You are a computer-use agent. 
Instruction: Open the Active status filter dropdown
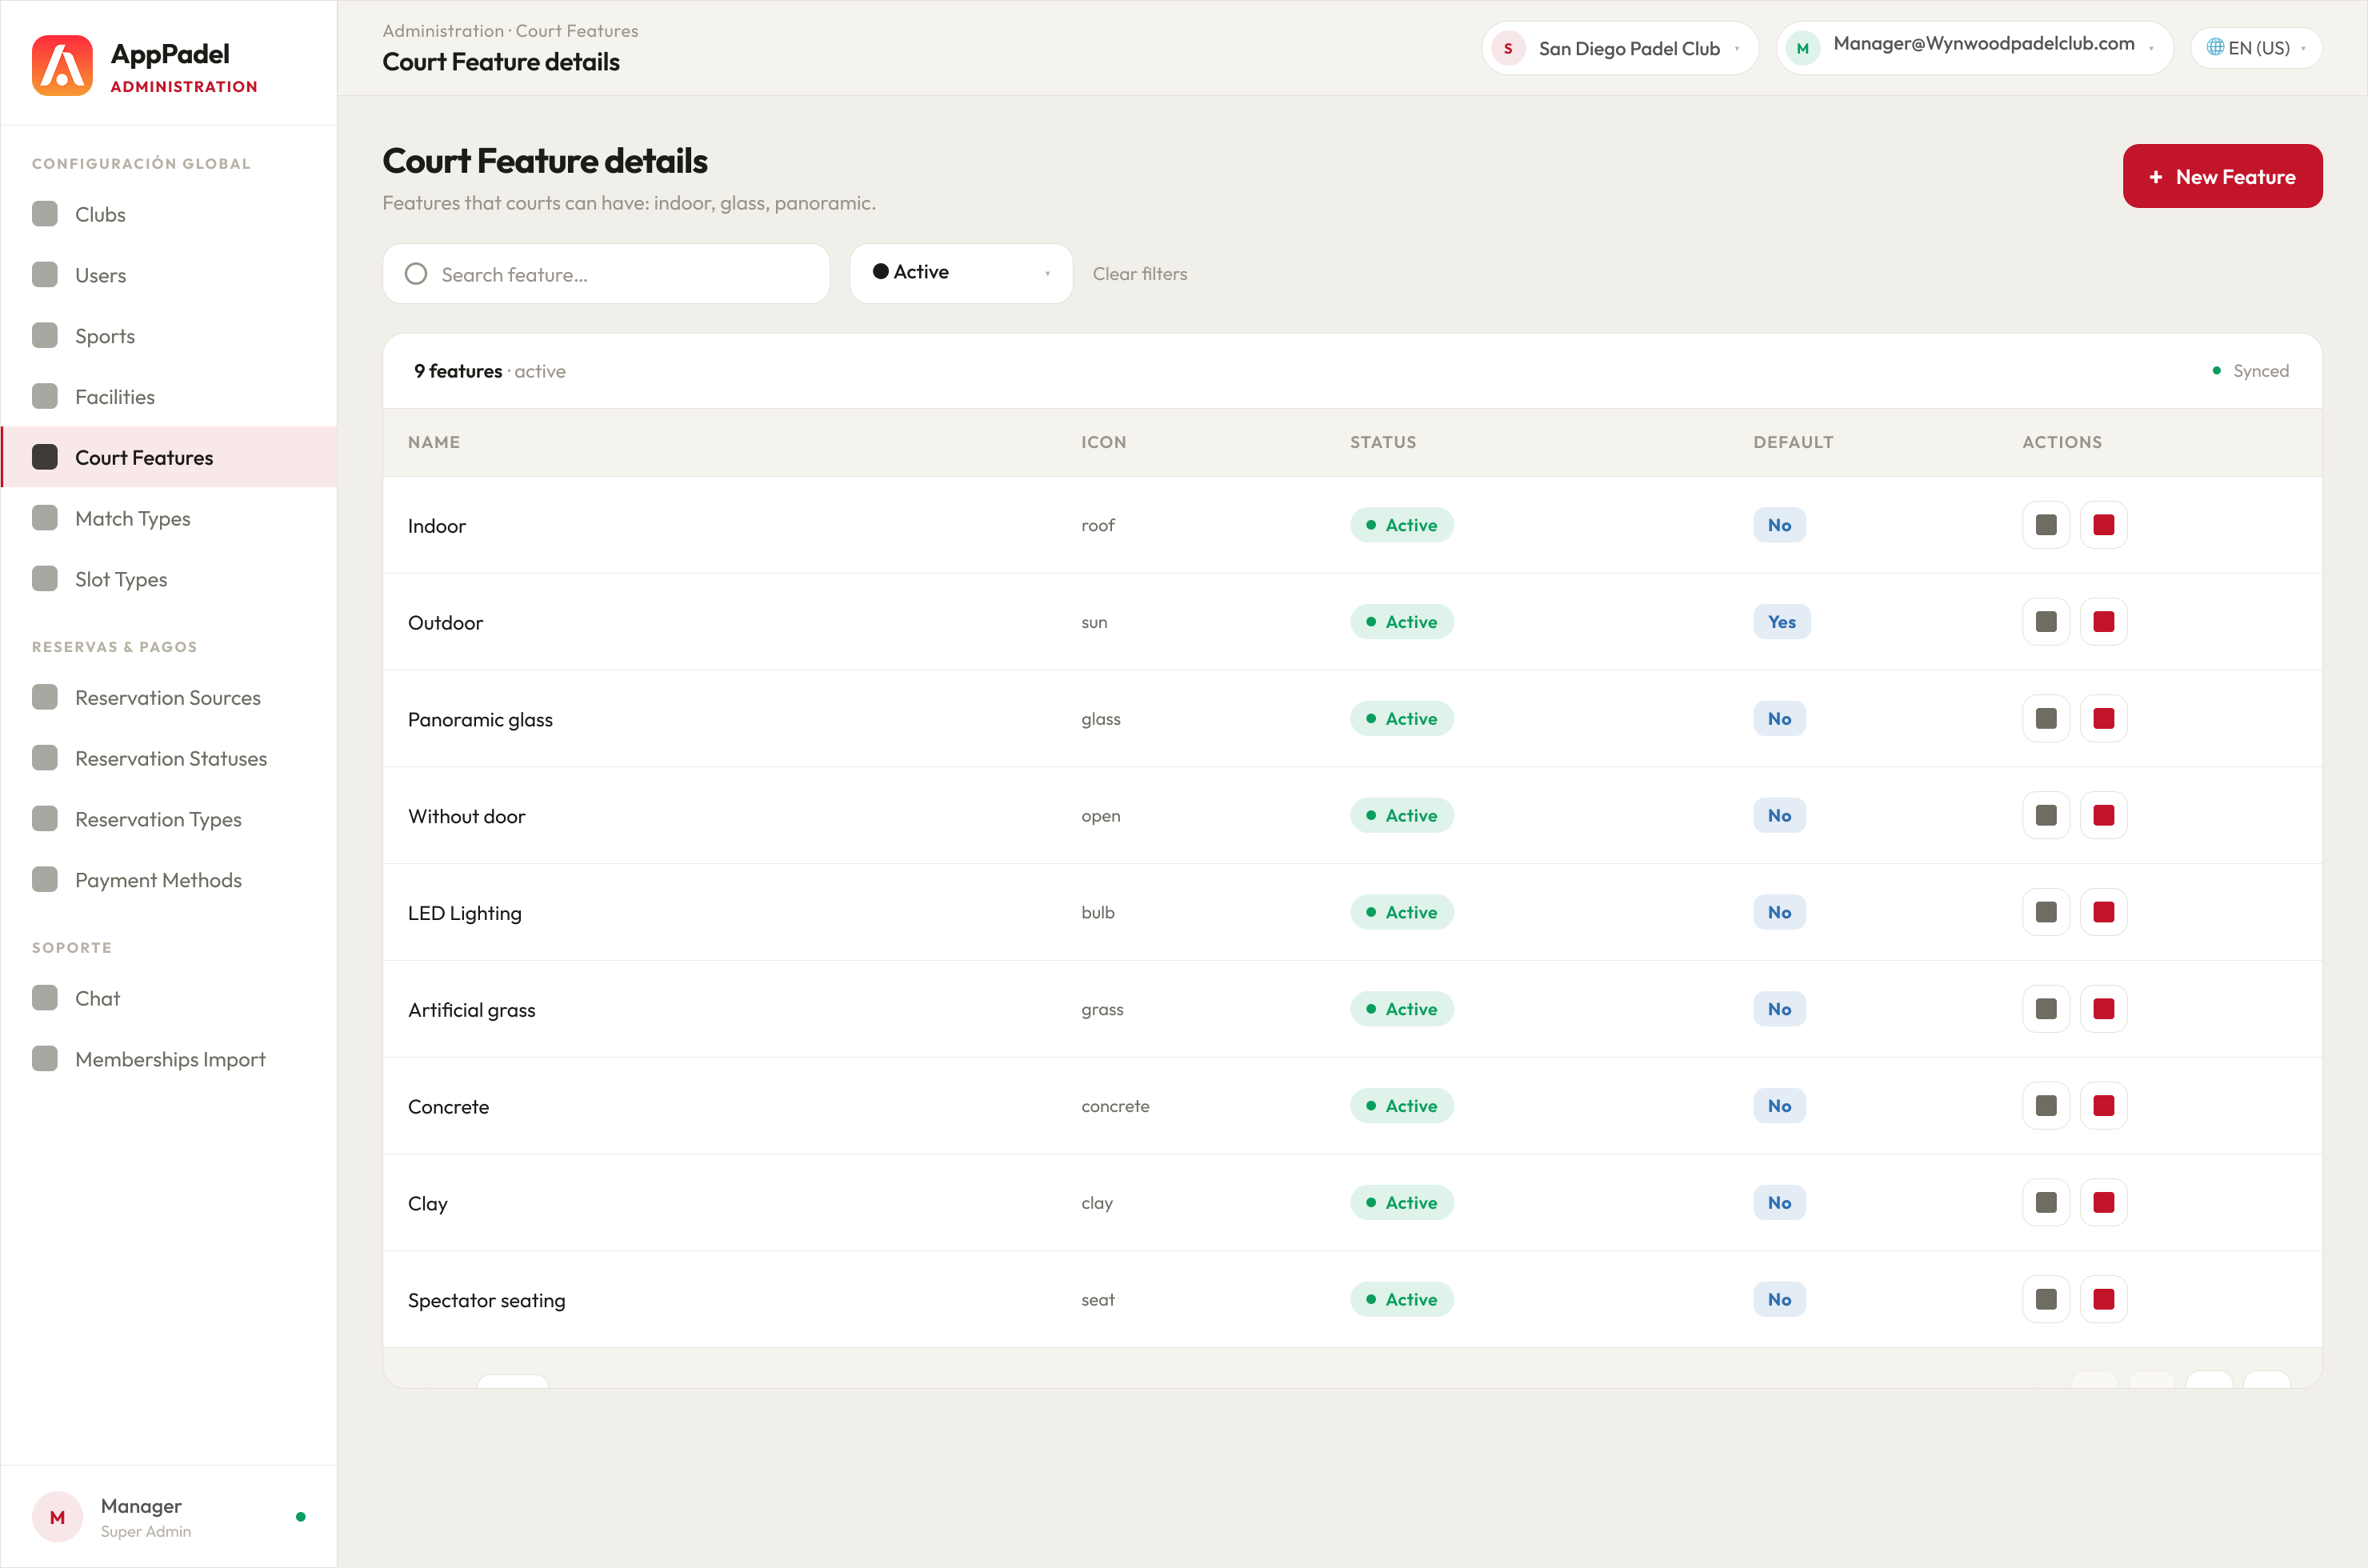[x=961, y=273]
